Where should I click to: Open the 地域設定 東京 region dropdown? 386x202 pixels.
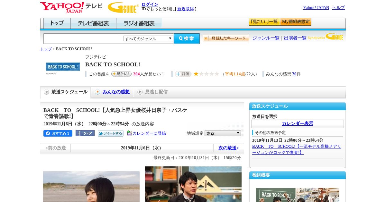point(223,133)
